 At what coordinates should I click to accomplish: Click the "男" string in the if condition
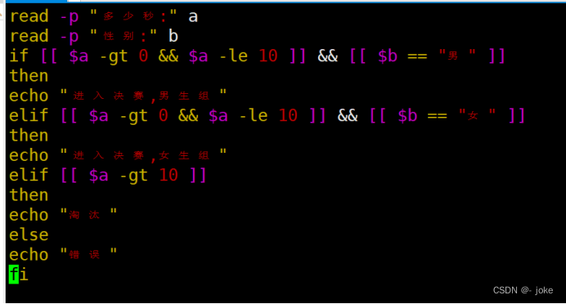click(457, 56)
